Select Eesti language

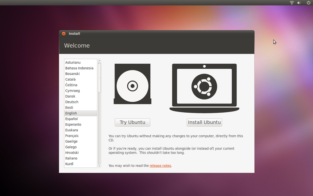click(x=81, y=108)
